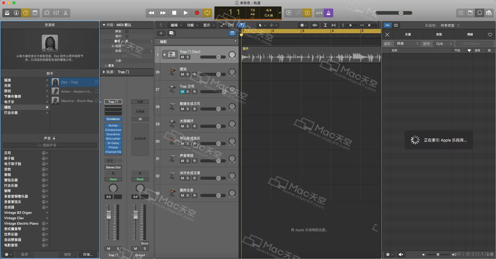
Task: Open the 功能 menu in tracks area
Action: tap(192, 25)
